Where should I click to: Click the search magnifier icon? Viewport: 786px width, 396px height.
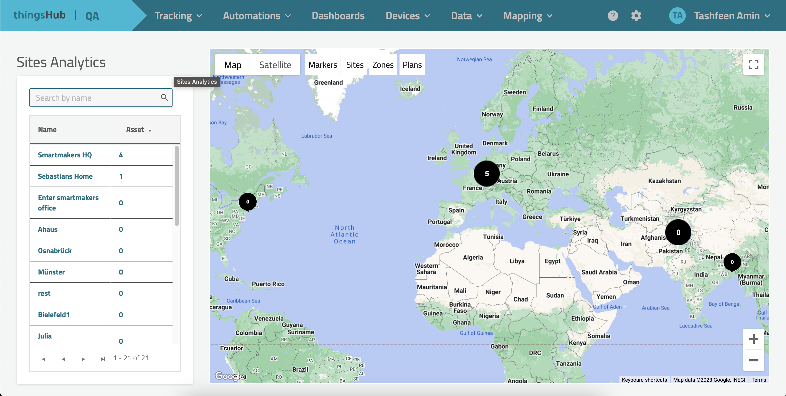click(164, 98)
